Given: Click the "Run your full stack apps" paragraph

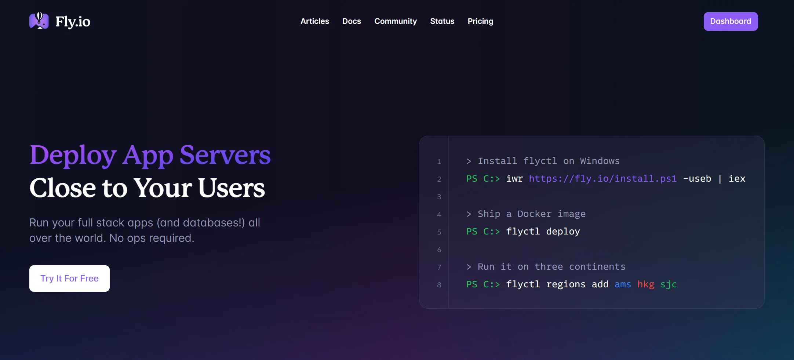Looking at the screenshot, I should 145,230.
